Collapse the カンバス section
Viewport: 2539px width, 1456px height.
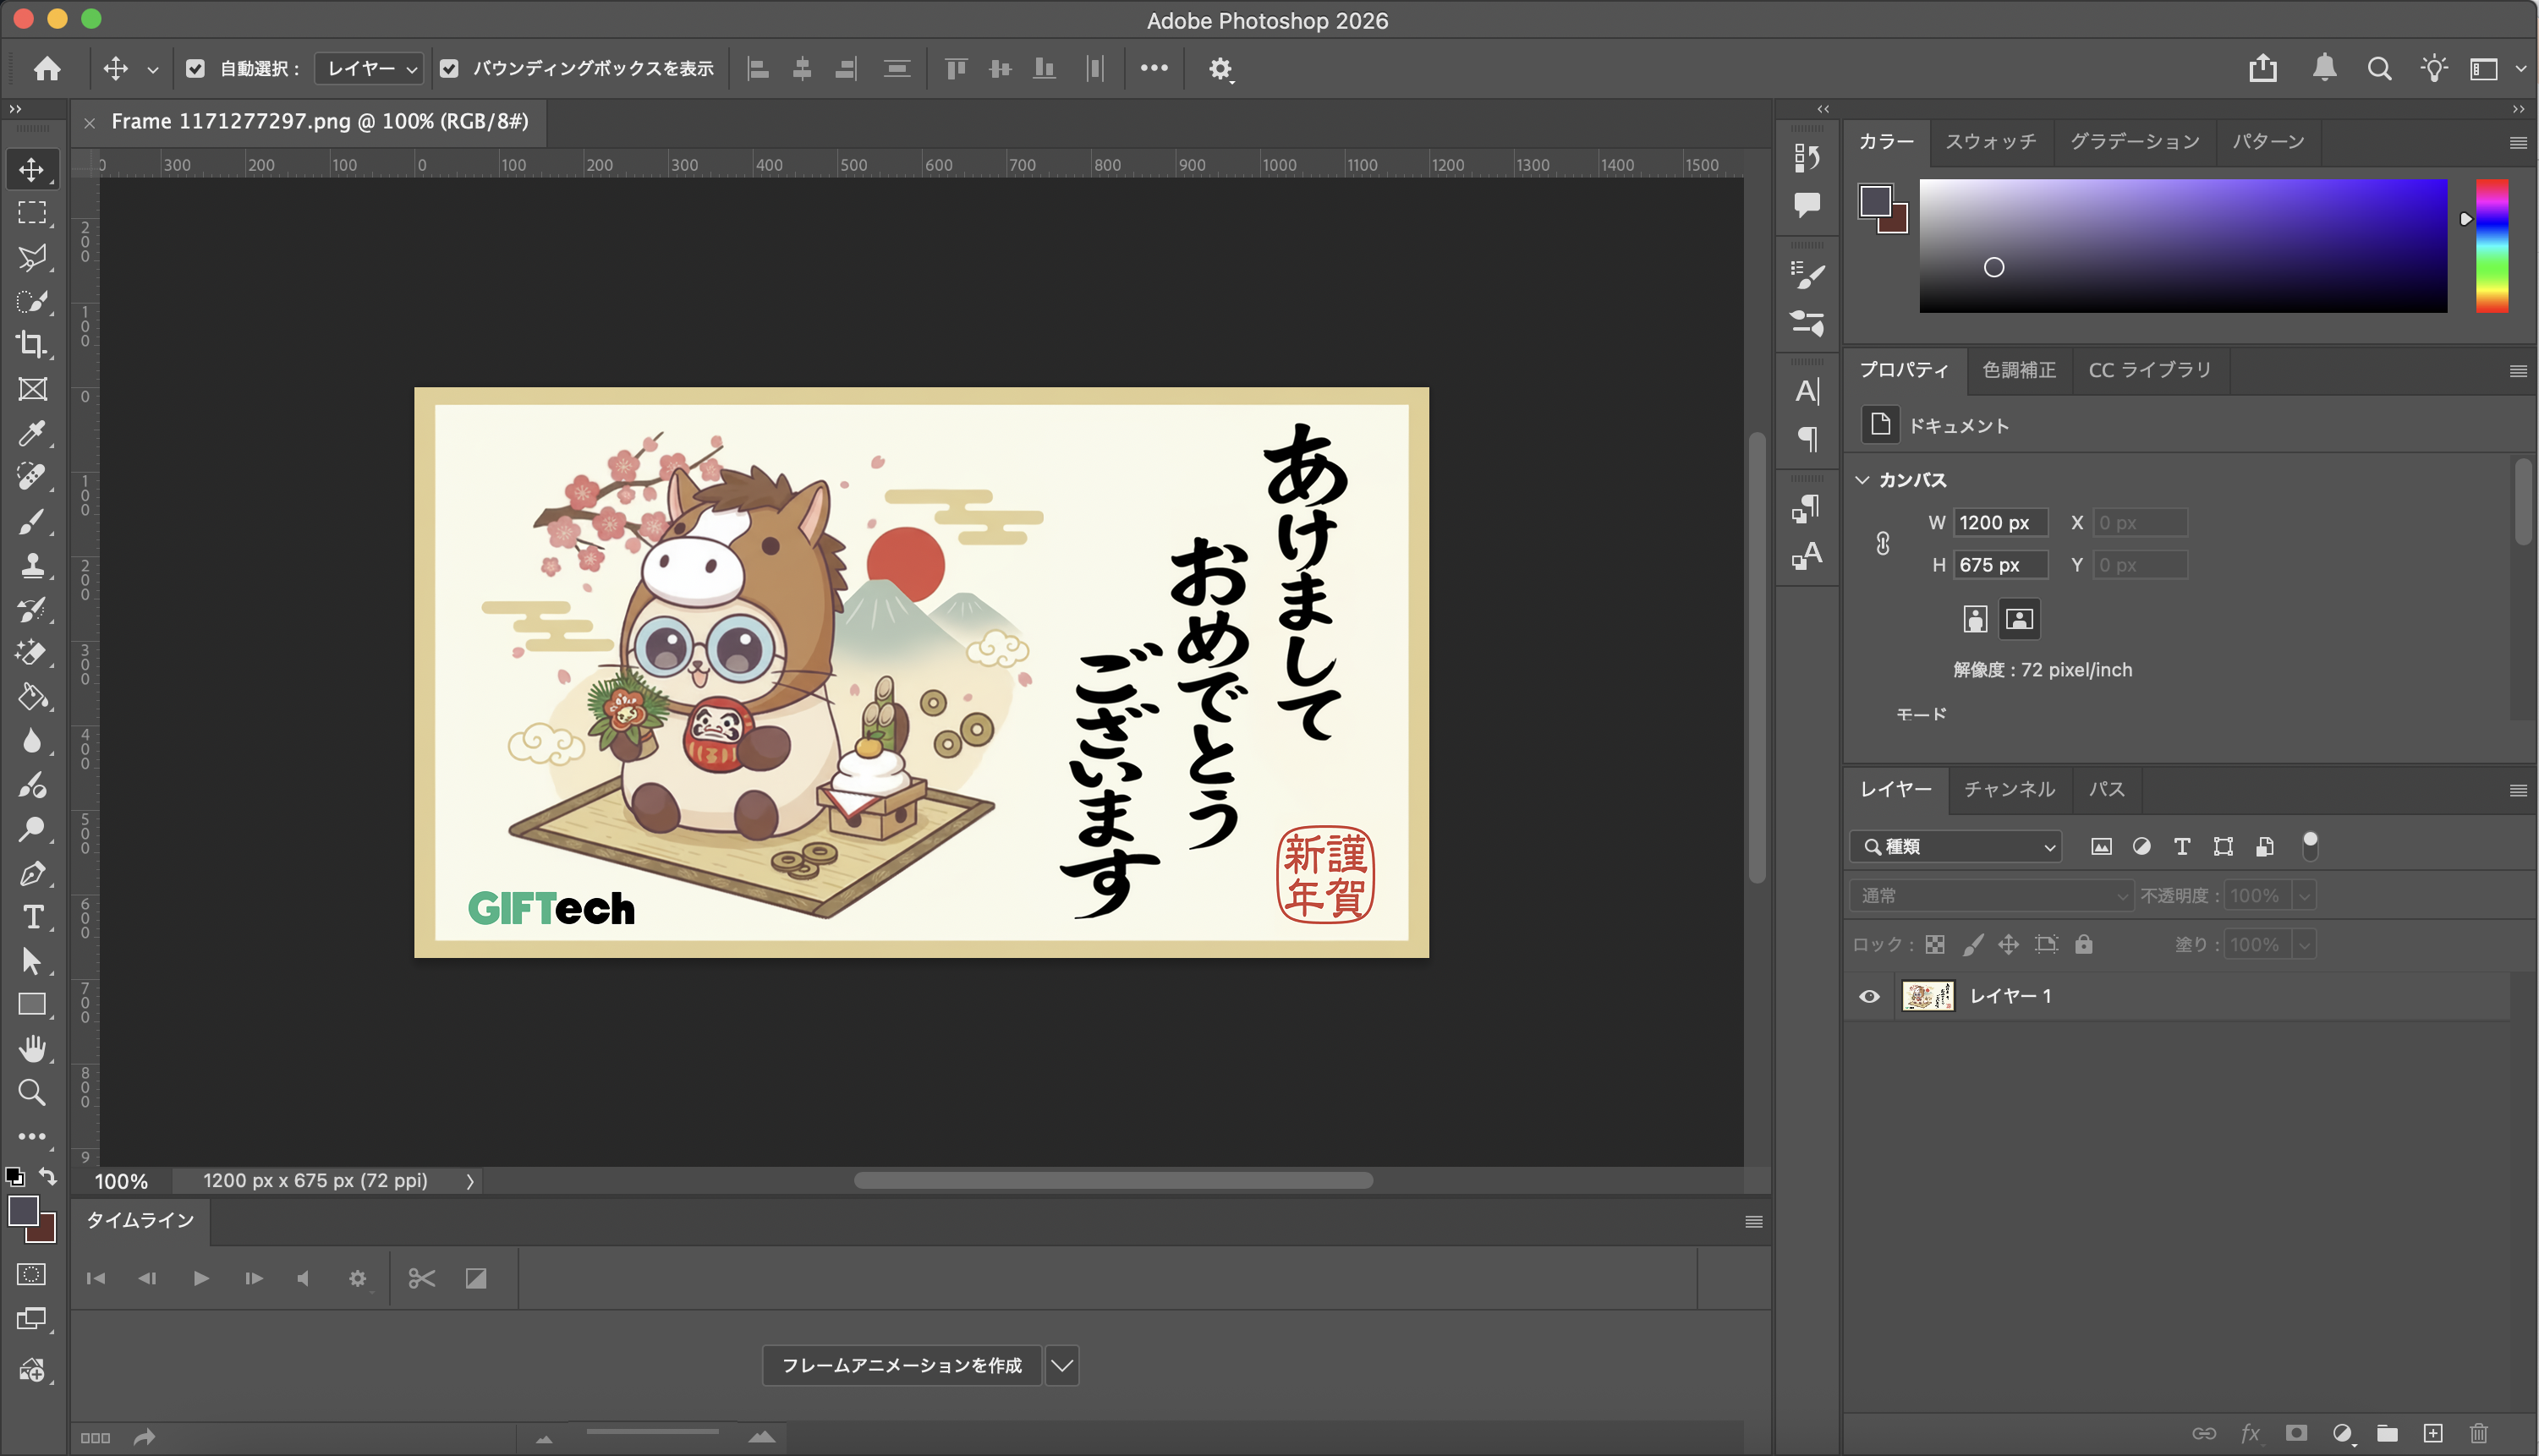pos(1862,480)
